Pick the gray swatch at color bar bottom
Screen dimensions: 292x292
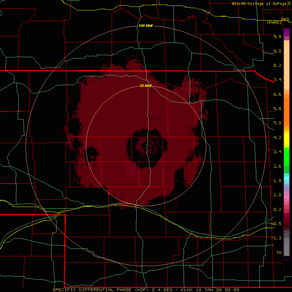(x=286, y=249)
